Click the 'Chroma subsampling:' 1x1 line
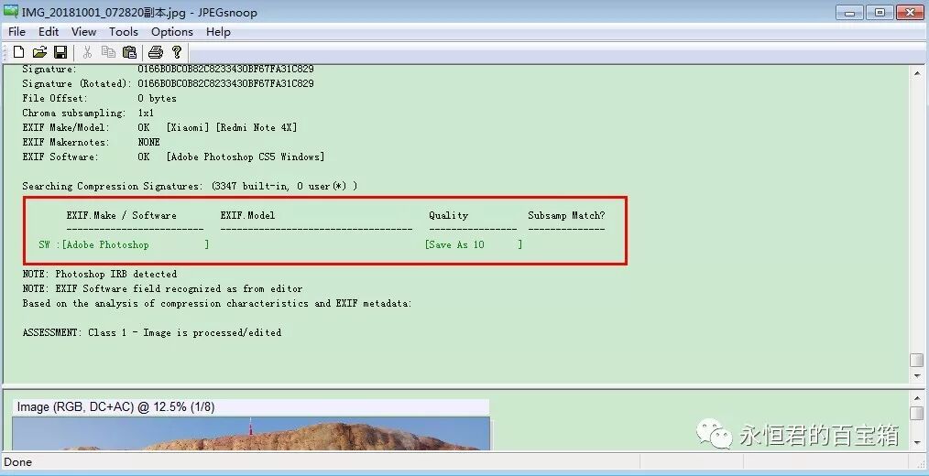Image resolution: width=929 pixels, height=476 pixels. click(x=88, y=114)
